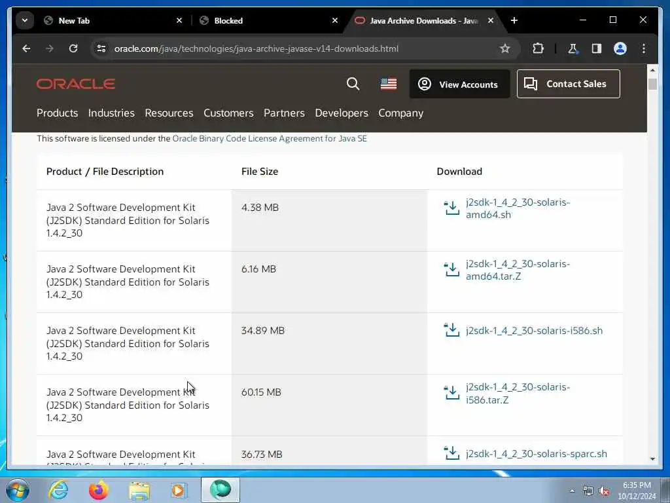Open the browser profile avatar
Viewport: 670px width, 503px height.
click(x=620, y=48)
